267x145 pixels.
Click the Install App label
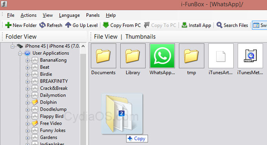click(x=200, y=26)
